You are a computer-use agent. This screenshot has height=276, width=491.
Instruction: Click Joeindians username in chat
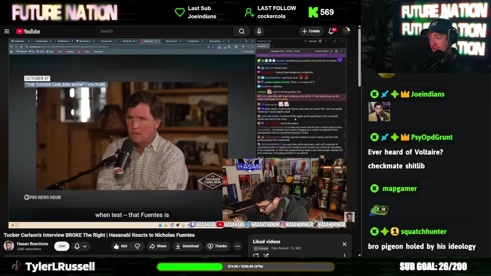click(427, 94)
